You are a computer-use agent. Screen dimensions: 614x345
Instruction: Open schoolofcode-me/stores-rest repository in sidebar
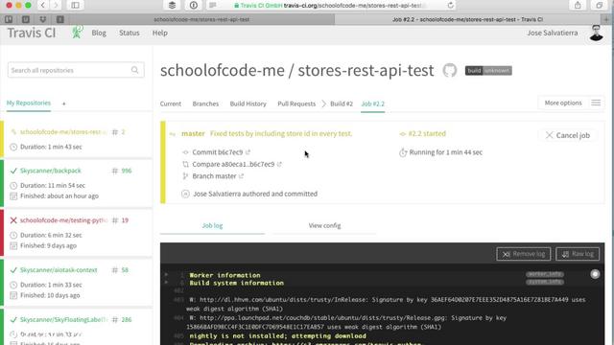point(62,132)
